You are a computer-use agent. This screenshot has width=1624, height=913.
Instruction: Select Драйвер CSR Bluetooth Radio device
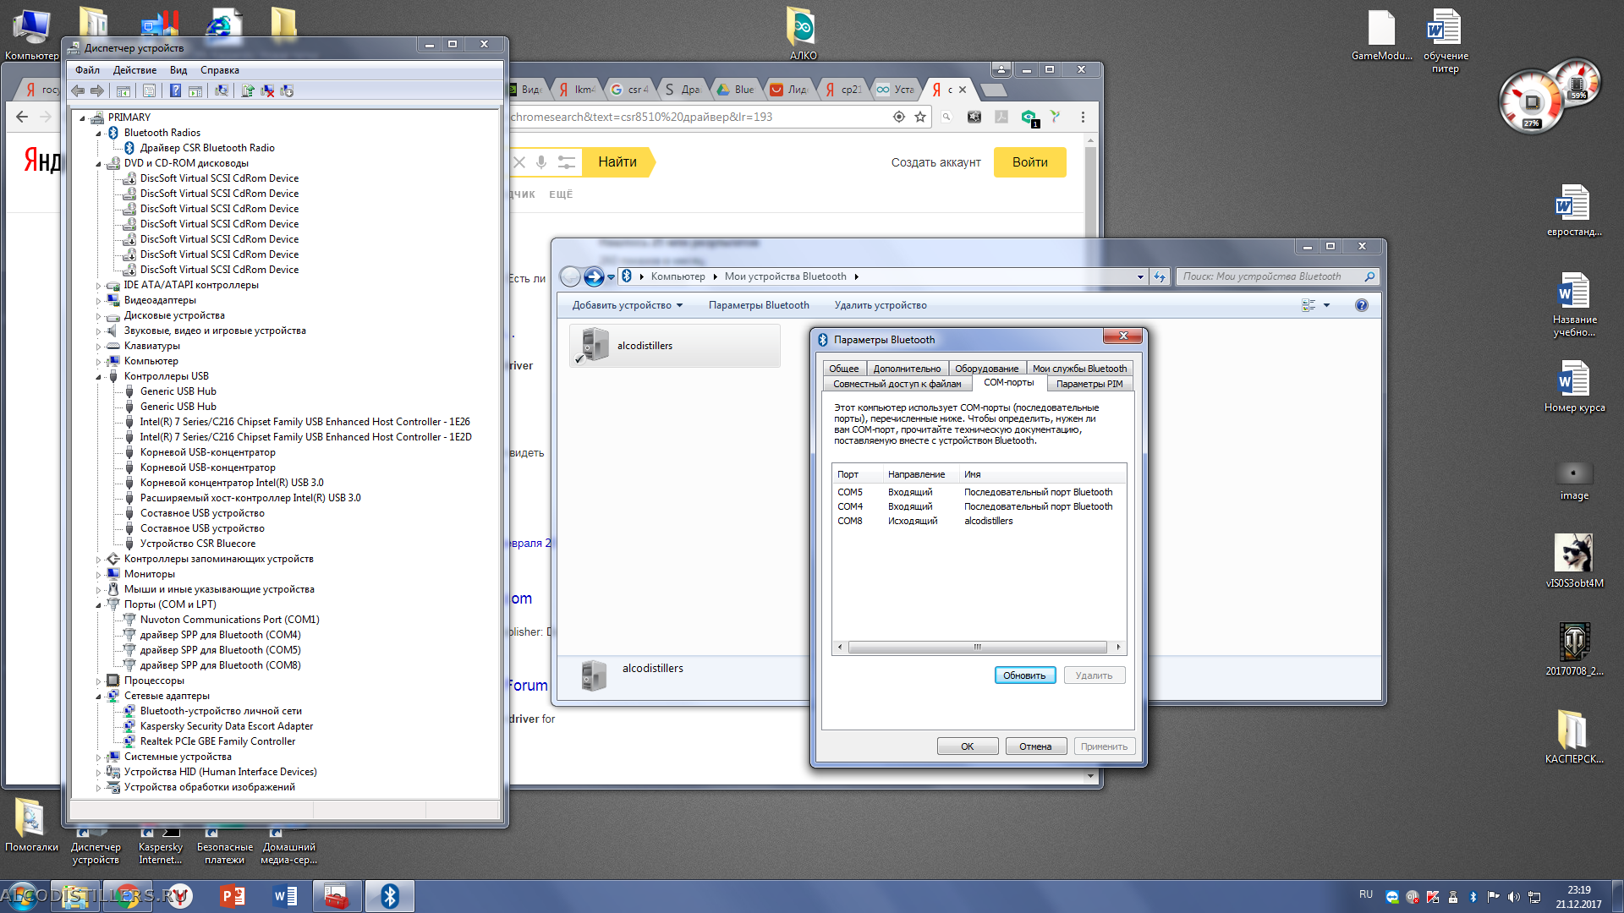[x=207, y=148]
